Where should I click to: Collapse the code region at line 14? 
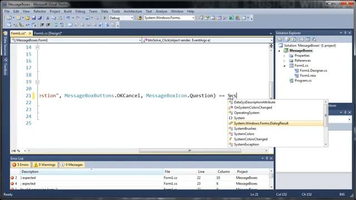click(37, 47)
